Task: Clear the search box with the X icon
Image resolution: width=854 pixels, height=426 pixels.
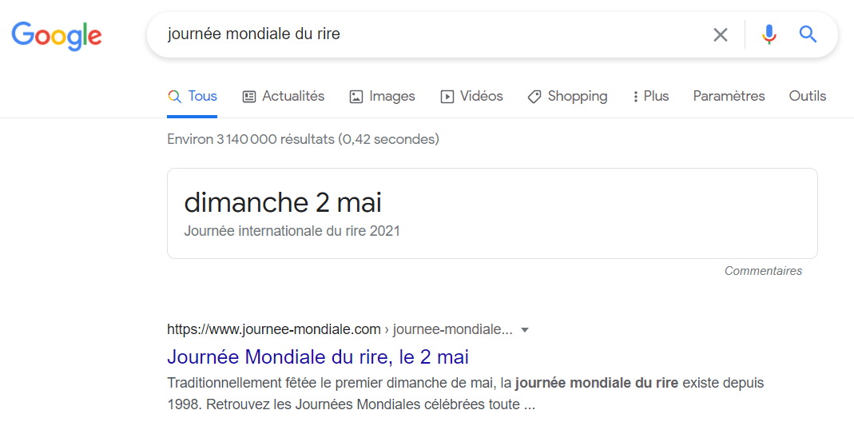Action: tap(720, 35)
